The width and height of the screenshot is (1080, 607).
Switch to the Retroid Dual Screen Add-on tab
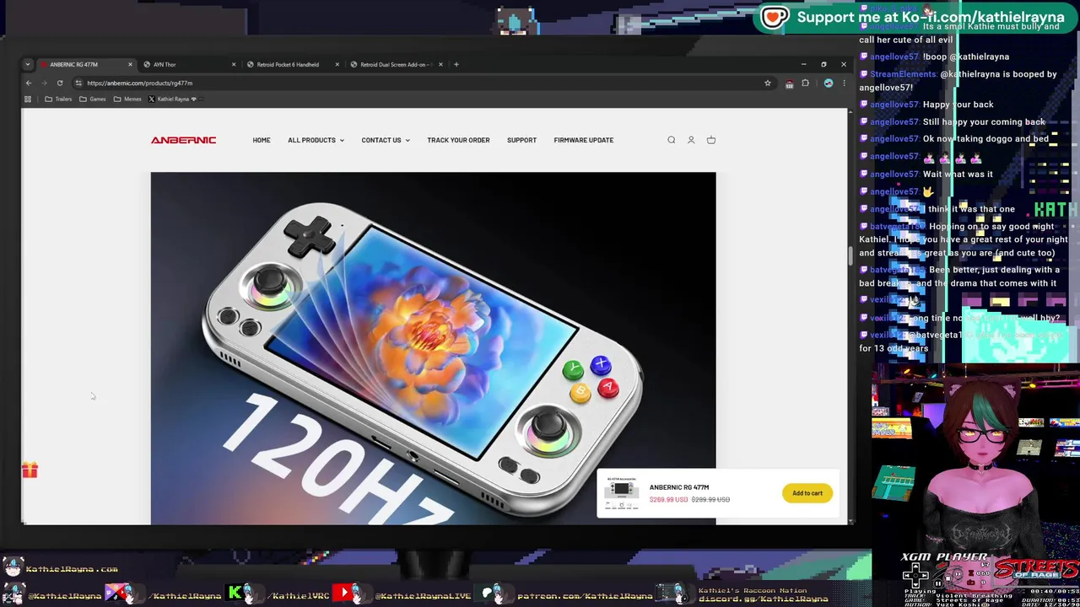pos(395,64)
